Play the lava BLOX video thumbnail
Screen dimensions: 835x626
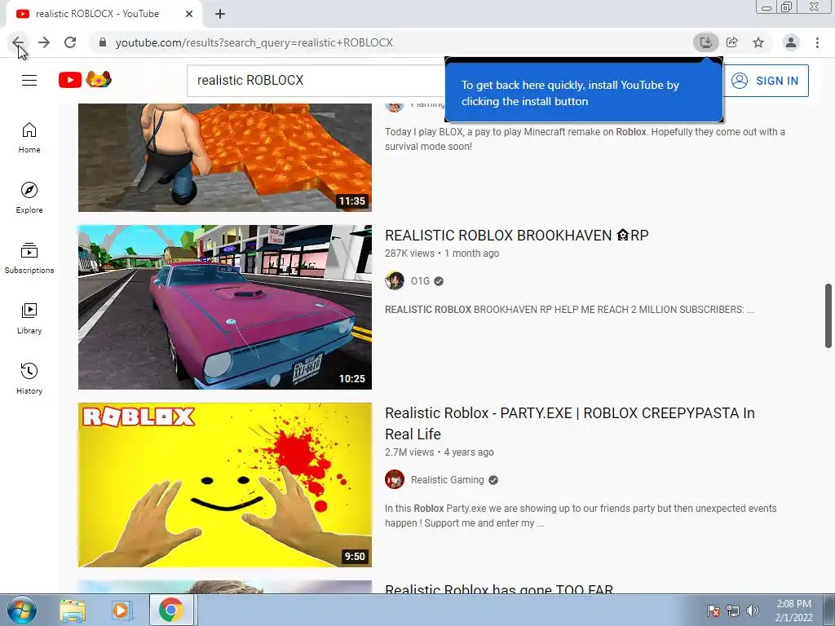tap(225, 157)
